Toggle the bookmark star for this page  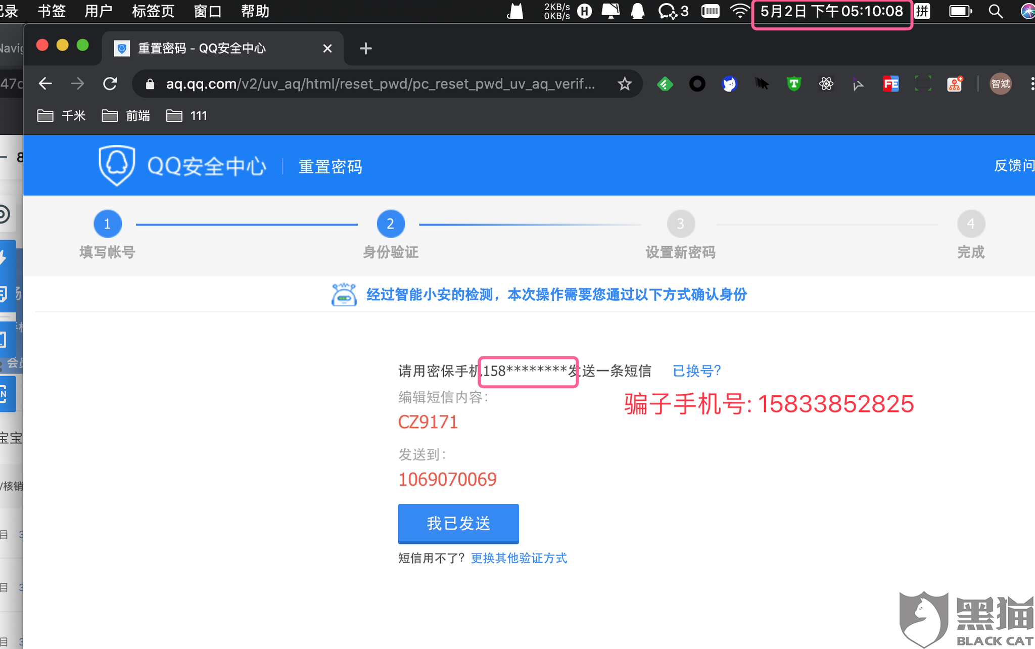point(625,84)
